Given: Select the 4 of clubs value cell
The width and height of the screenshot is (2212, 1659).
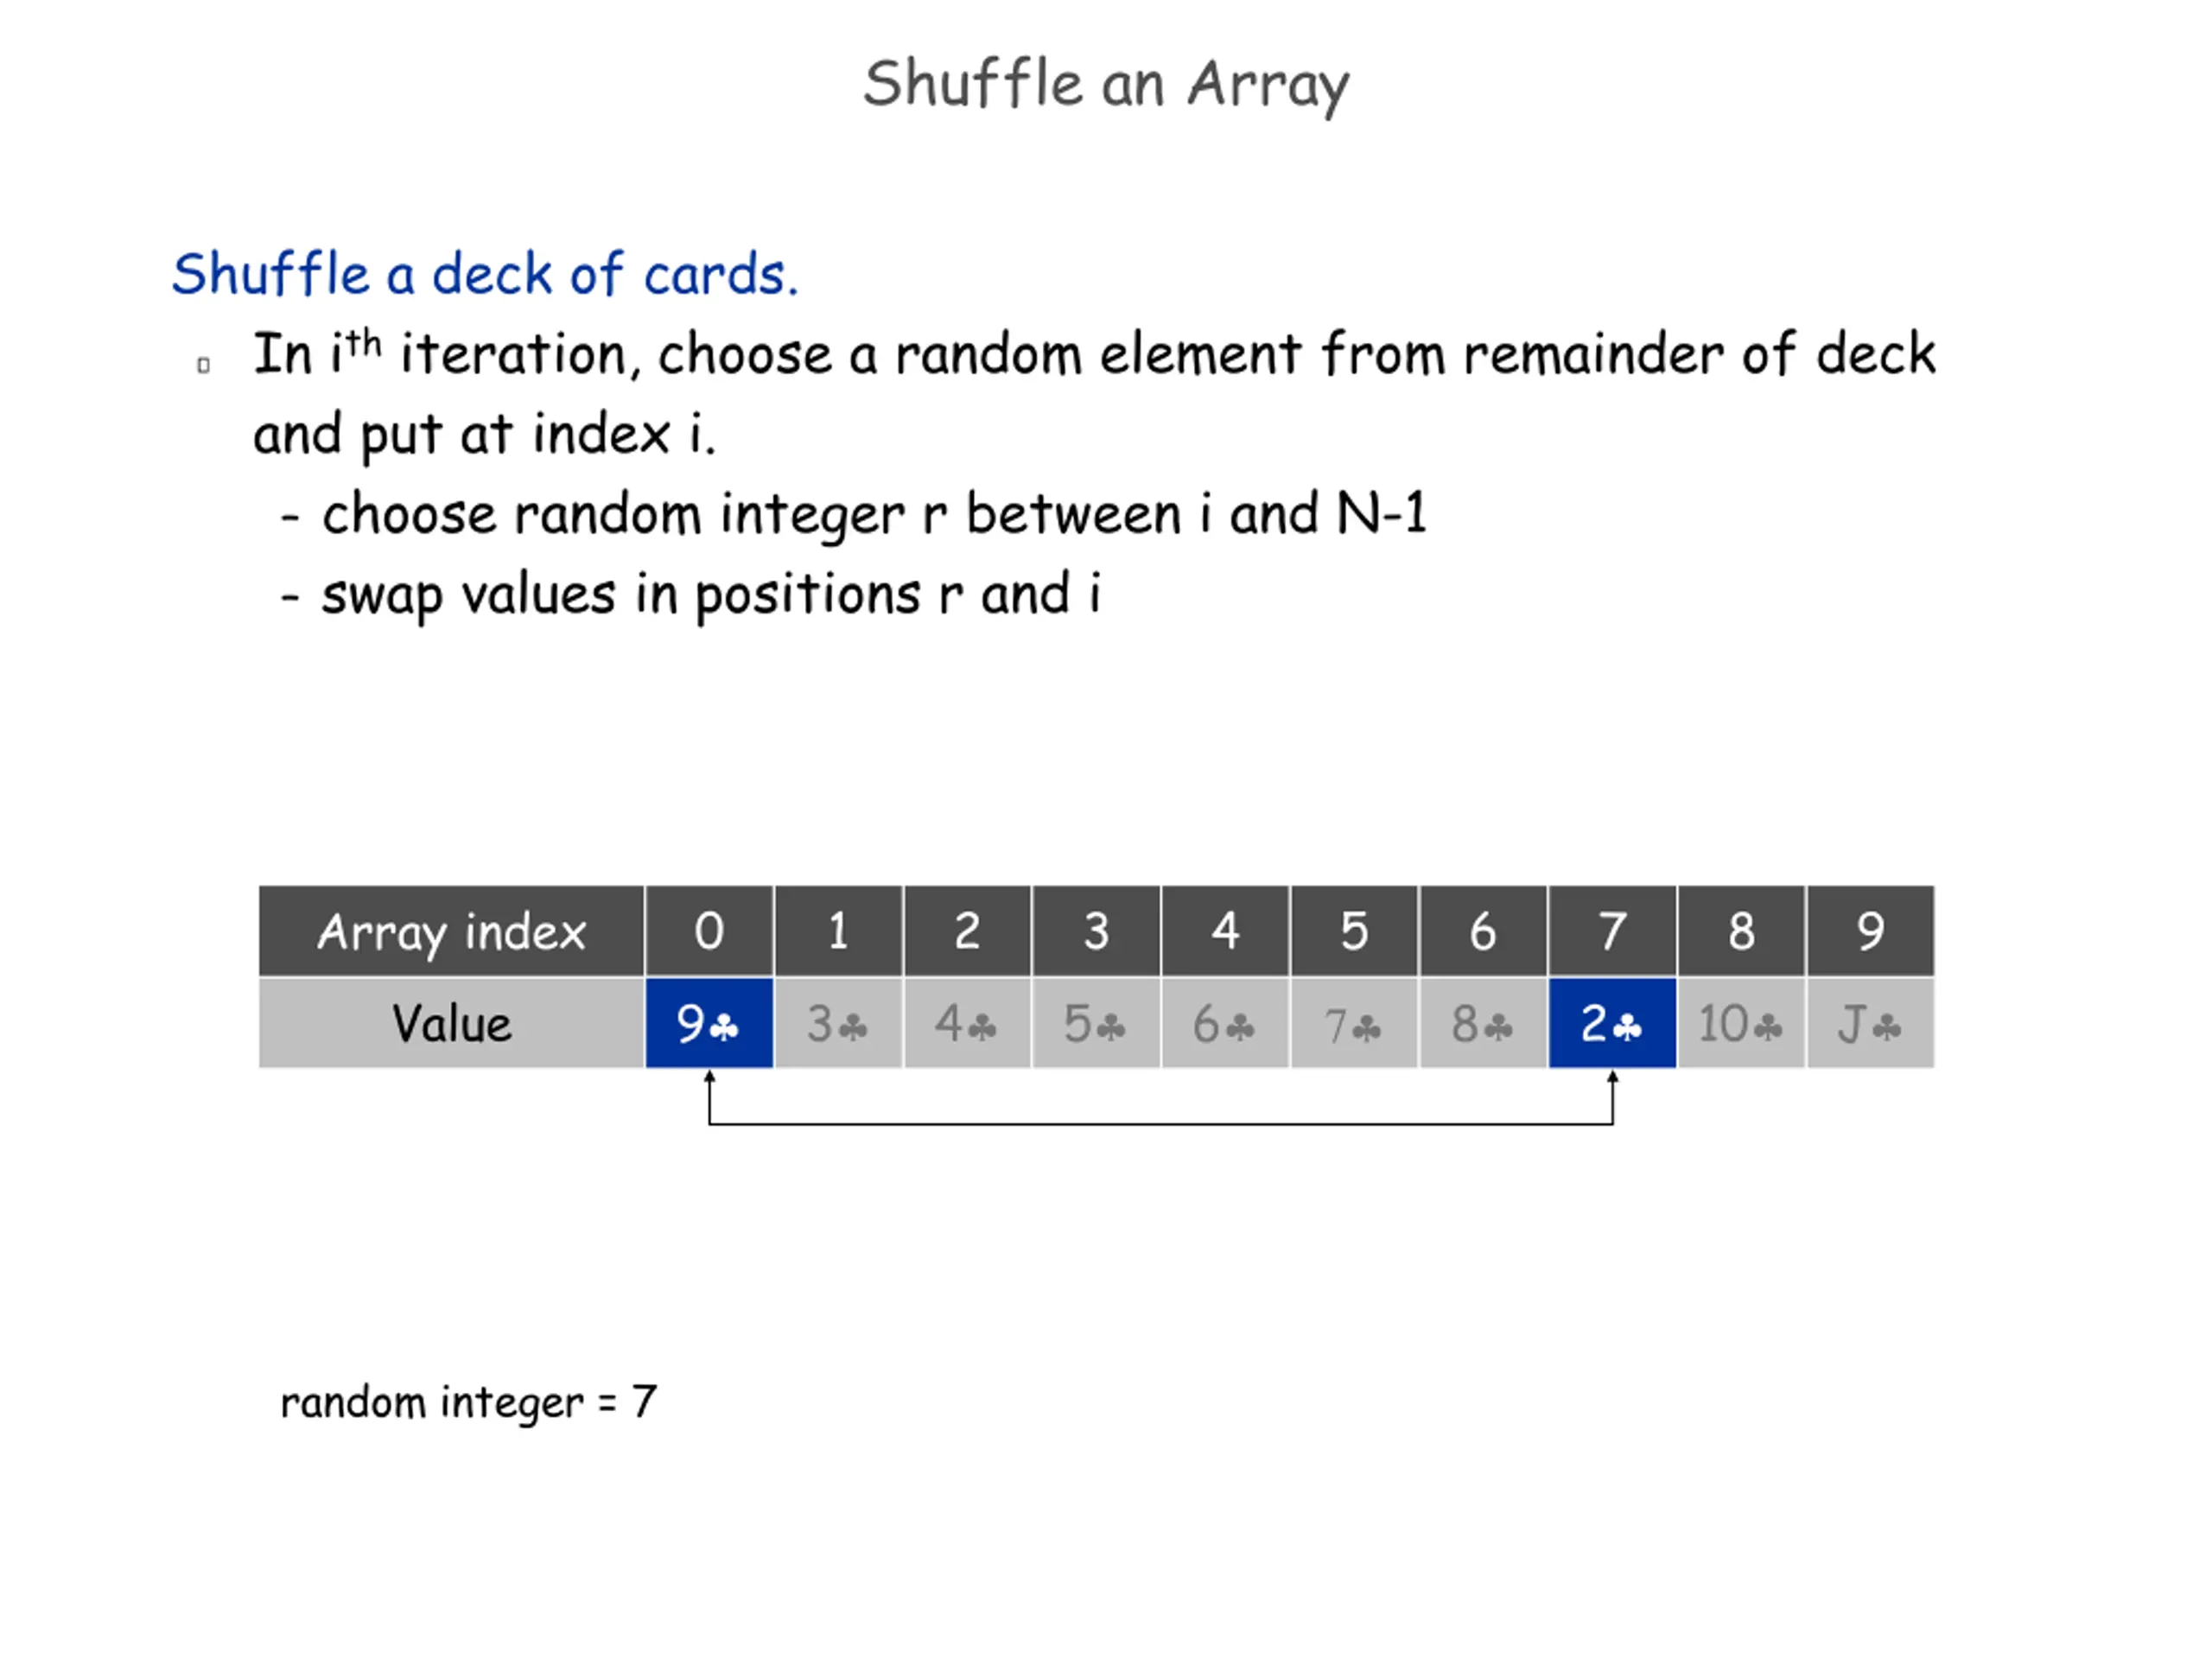Looking at the screenshot, I should [967, 1023].
